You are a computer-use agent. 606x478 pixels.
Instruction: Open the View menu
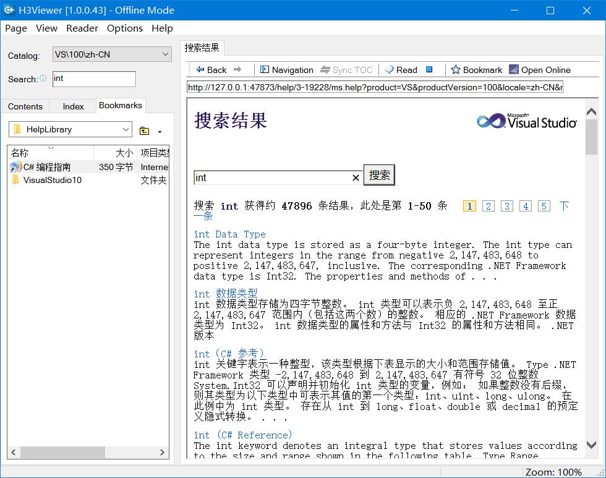[46, 28]
